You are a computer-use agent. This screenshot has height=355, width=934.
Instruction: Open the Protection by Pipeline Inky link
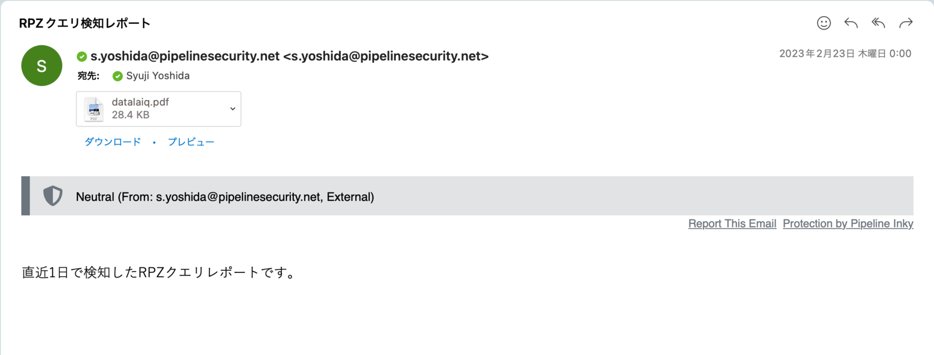[848, 223]
